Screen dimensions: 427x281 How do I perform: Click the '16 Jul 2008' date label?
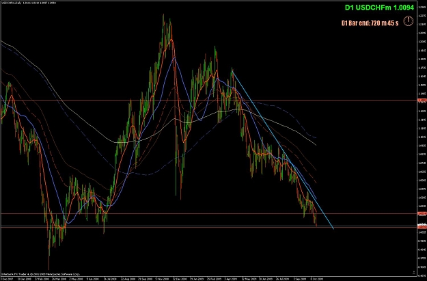tap(111, 279)
